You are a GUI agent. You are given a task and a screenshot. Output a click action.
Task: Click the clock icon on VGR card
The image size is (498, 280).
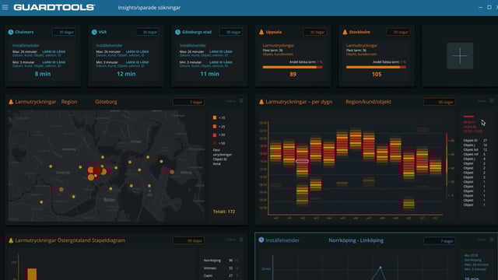click(x=94, y=32)
